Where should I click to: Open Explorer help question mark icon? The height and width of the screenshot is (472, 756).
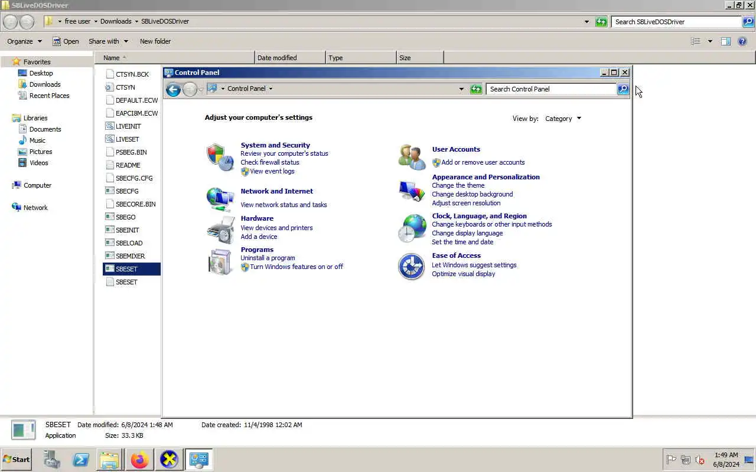(x=743, y=41)
